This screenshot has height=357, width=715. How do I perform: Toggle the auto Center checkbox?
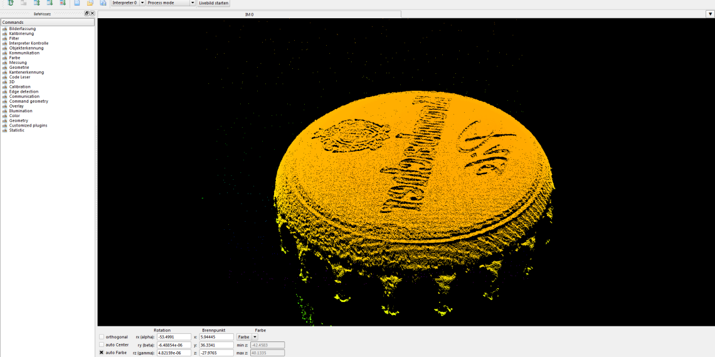102,345
